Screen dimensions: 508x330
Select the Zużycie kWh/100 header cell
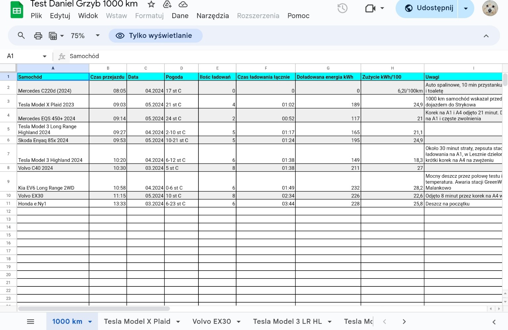[x=392, y=77]
